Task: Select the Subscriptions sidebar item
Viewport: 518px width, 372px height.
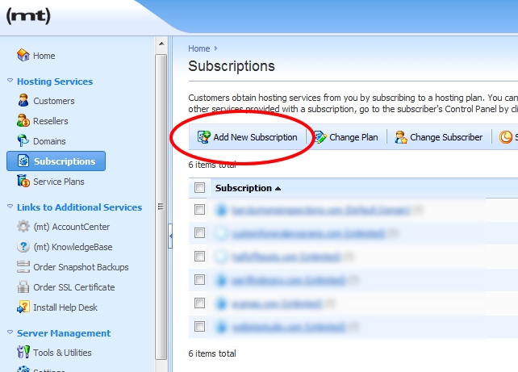Action: click(x=56, y=161)
